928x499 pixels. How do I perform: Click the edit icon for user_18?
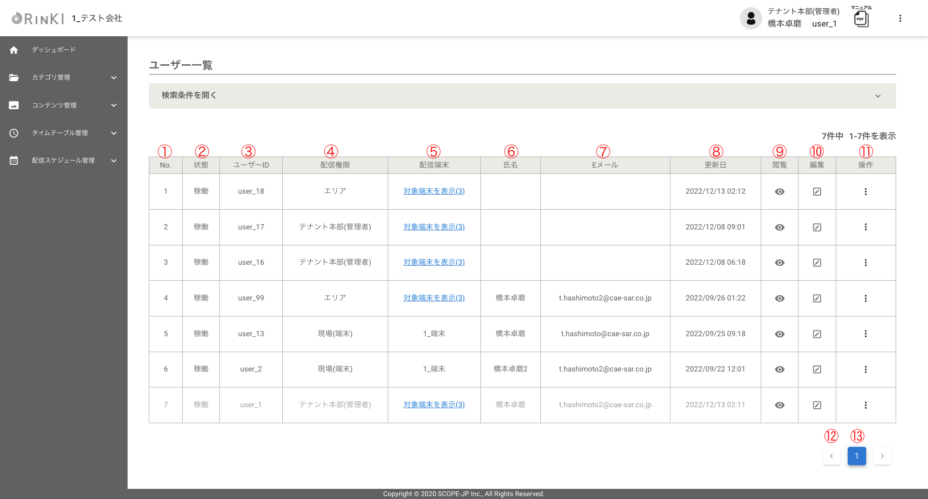[817, 192]
